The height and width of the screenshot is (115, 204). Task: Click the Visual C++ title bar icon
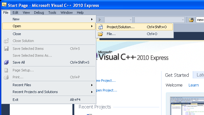tap(4, 5)
